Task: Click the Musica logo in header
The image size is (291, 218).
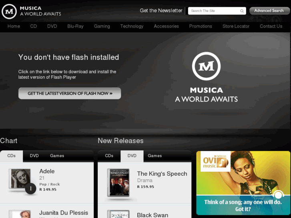Action: point(31,11)
